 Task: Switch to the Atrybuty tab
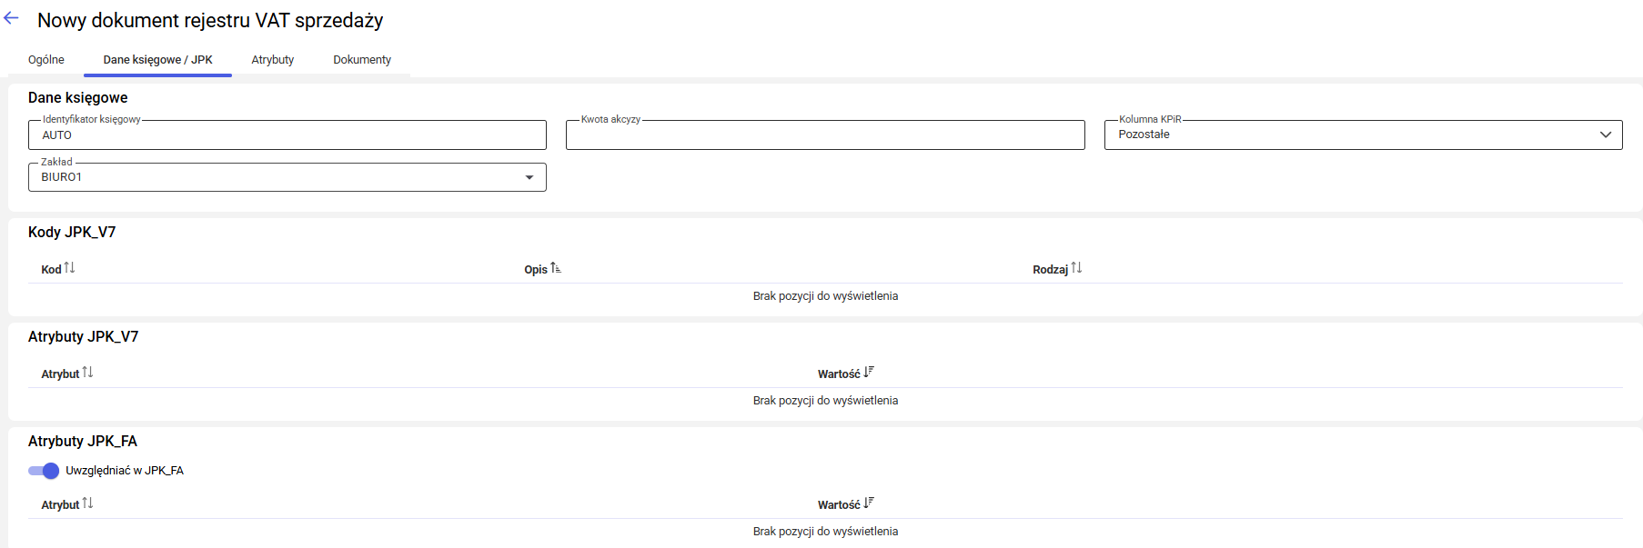pos(273,60)
